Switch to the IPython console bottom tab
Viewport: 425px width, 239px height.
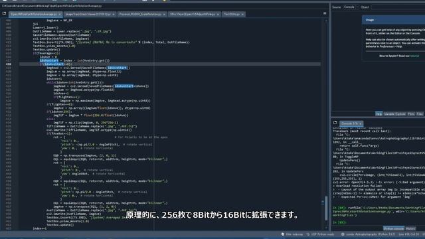(x=394, y=228)
